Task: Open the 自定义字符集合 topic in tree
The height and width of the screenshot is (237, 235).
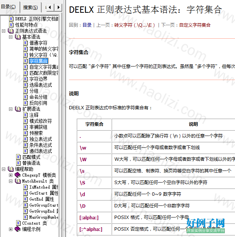Action: (x=43, y=67)
